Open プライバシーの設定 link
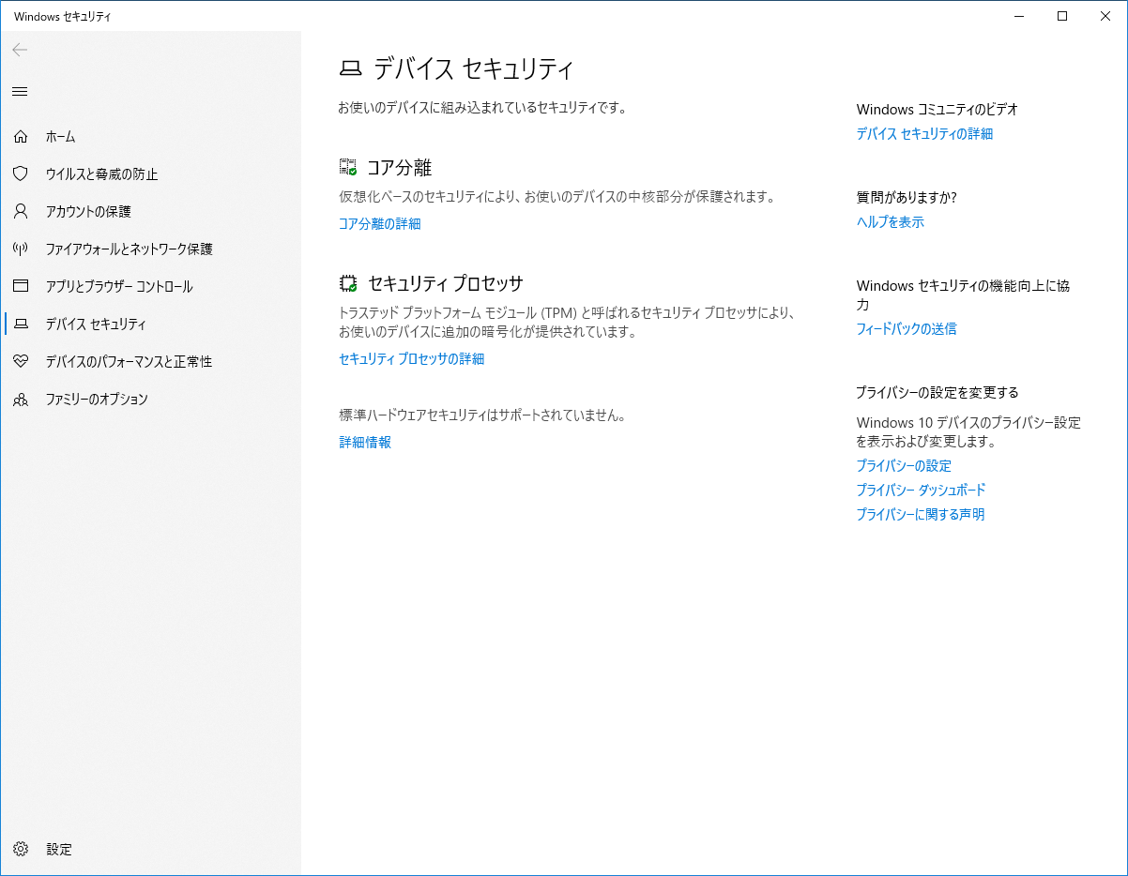This screenshot has height=876, width=1128. click(904, 466)
